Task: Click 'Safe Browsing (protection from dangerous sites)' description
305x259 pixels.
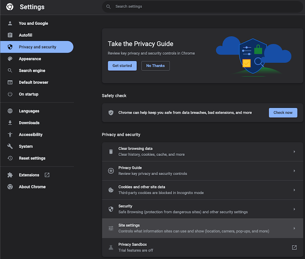Action: tap(183, 212)
